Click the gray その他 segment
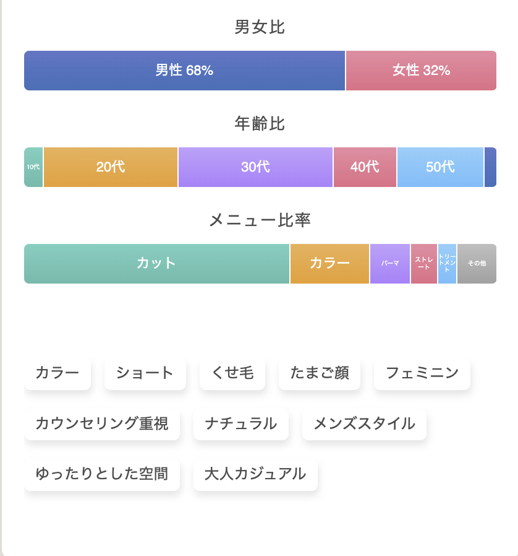This screenshot has height=556, width=518. pyautogui.click(x=477, y=264)
